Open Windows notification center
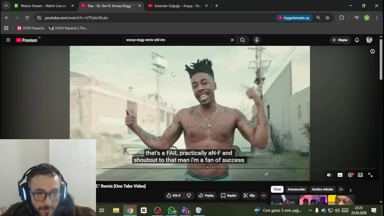 click(x=374, y=211)
